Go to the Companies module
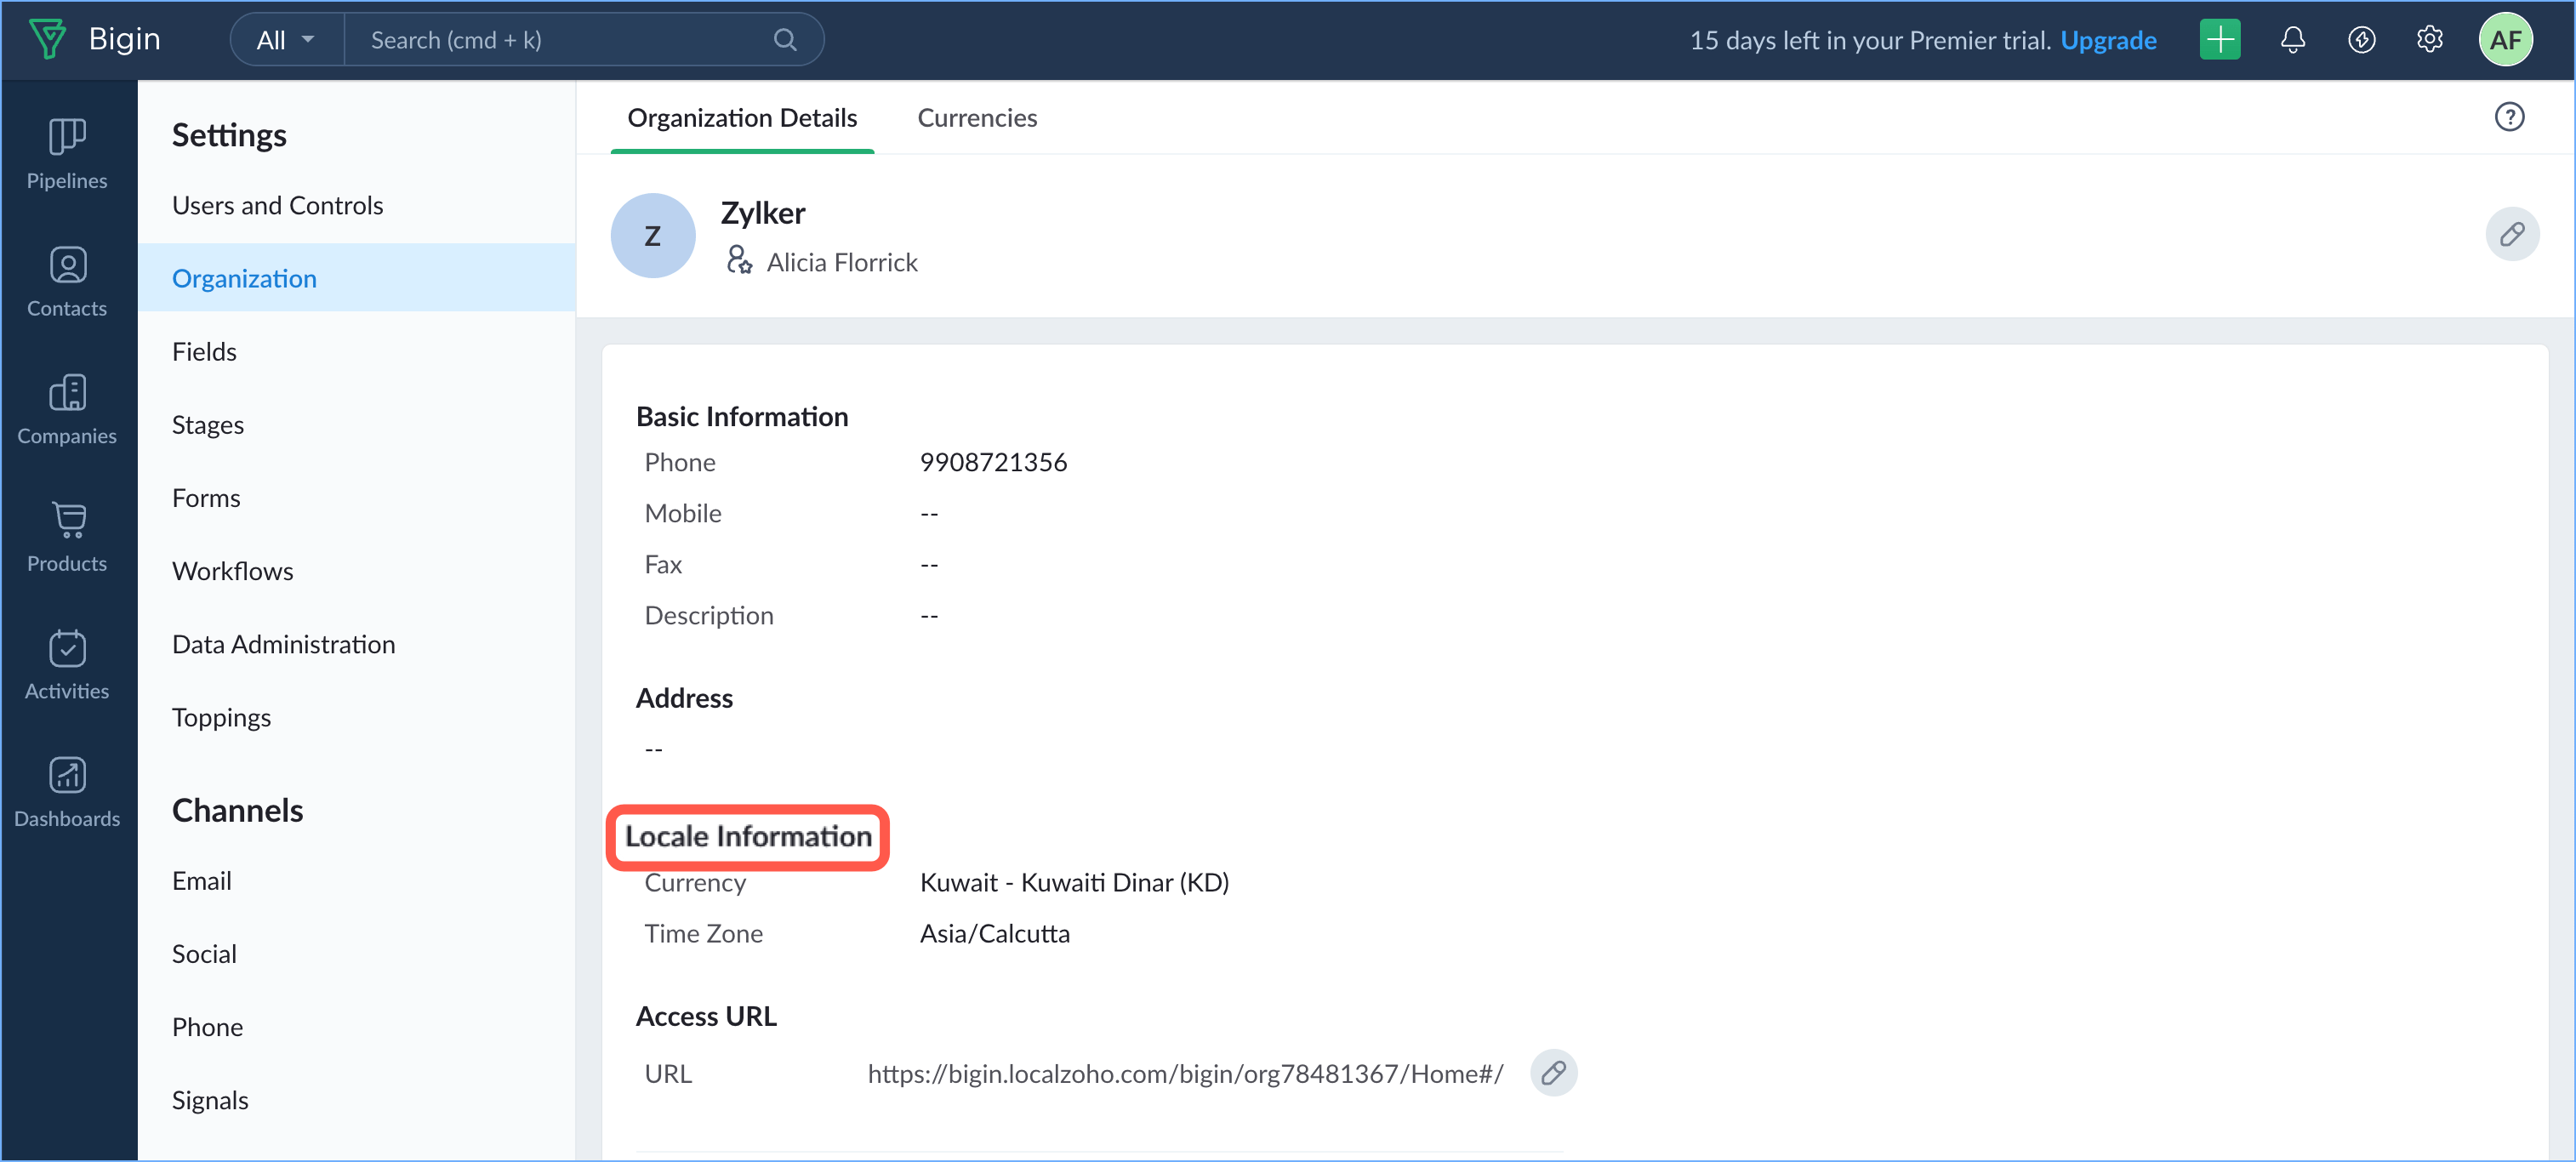The height and width of the screenshot is (1162, 2576). (67, 394)
